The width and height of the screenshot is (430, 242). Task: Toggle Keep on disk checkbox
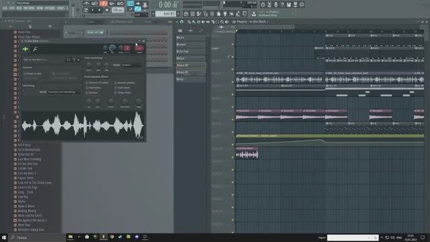(x=25, y=73)
